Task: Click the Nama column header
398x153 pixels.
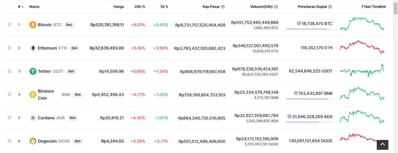Action: (x=34, y=7)
